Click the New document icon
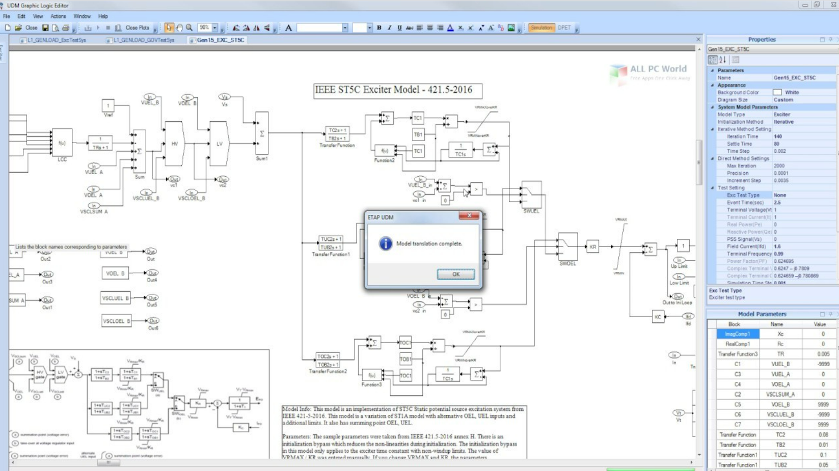 [8, 28]
